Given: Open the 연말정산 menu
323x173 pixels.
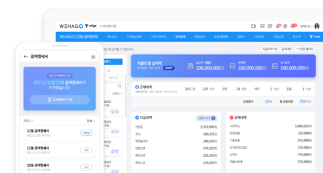Looking at the screenshot, I should click(x=199, y=37).
